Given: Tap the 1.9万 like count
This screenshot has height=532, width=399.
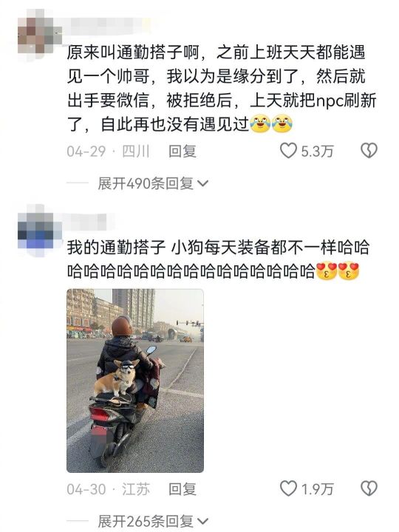Looking at the screenshot, I should (317, 489).
